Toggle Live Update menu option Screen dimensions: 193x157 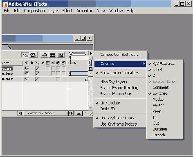click(x=120, y=103)
